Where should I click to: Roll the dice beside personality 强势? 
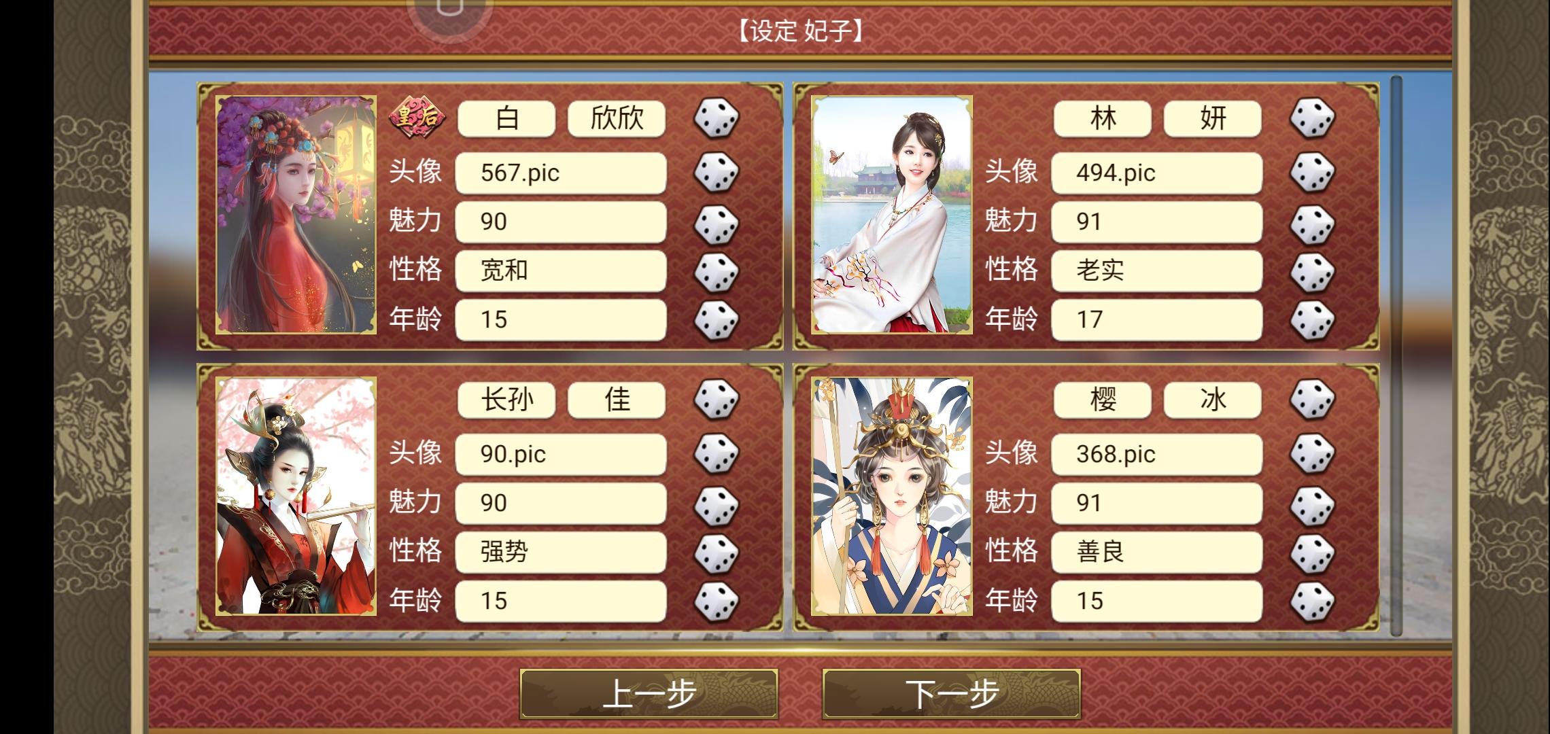pos(716,552)
